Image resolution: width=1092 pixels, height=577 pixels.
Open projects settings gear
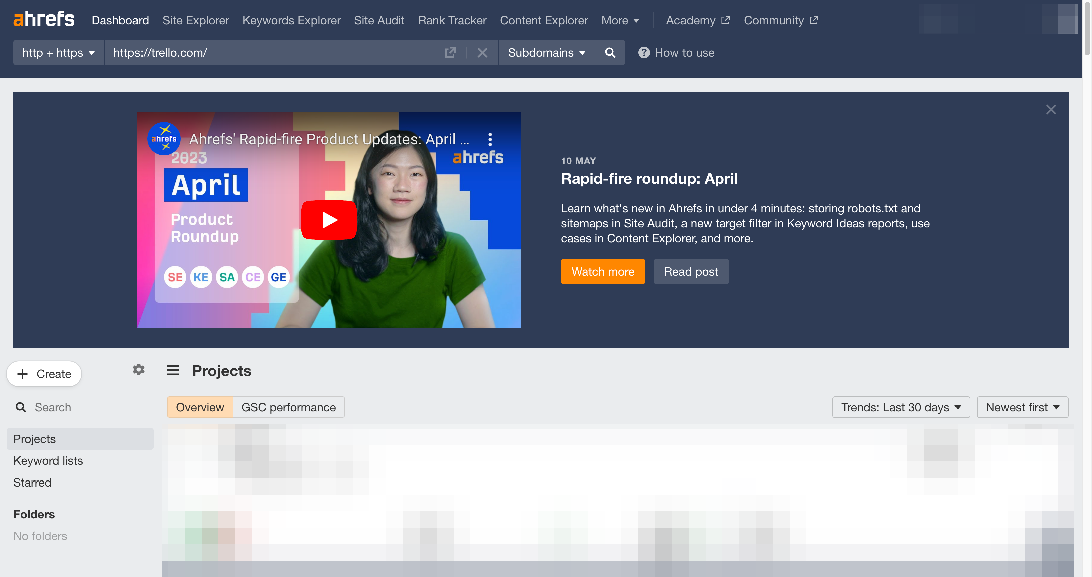coord(139,370)
